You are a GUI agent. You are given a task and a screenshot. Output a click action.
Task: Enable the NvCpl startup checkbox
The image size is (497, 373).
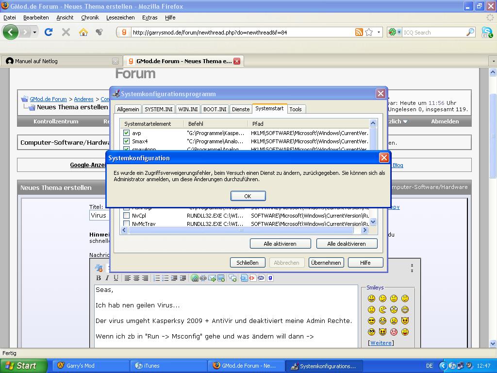(x=126, y=215)
